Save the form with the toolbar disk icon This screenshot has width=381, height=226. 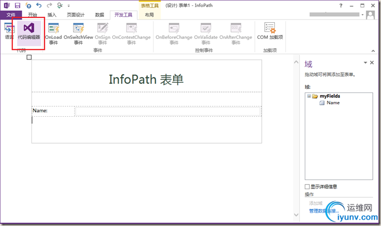click(x=17, y=5)
